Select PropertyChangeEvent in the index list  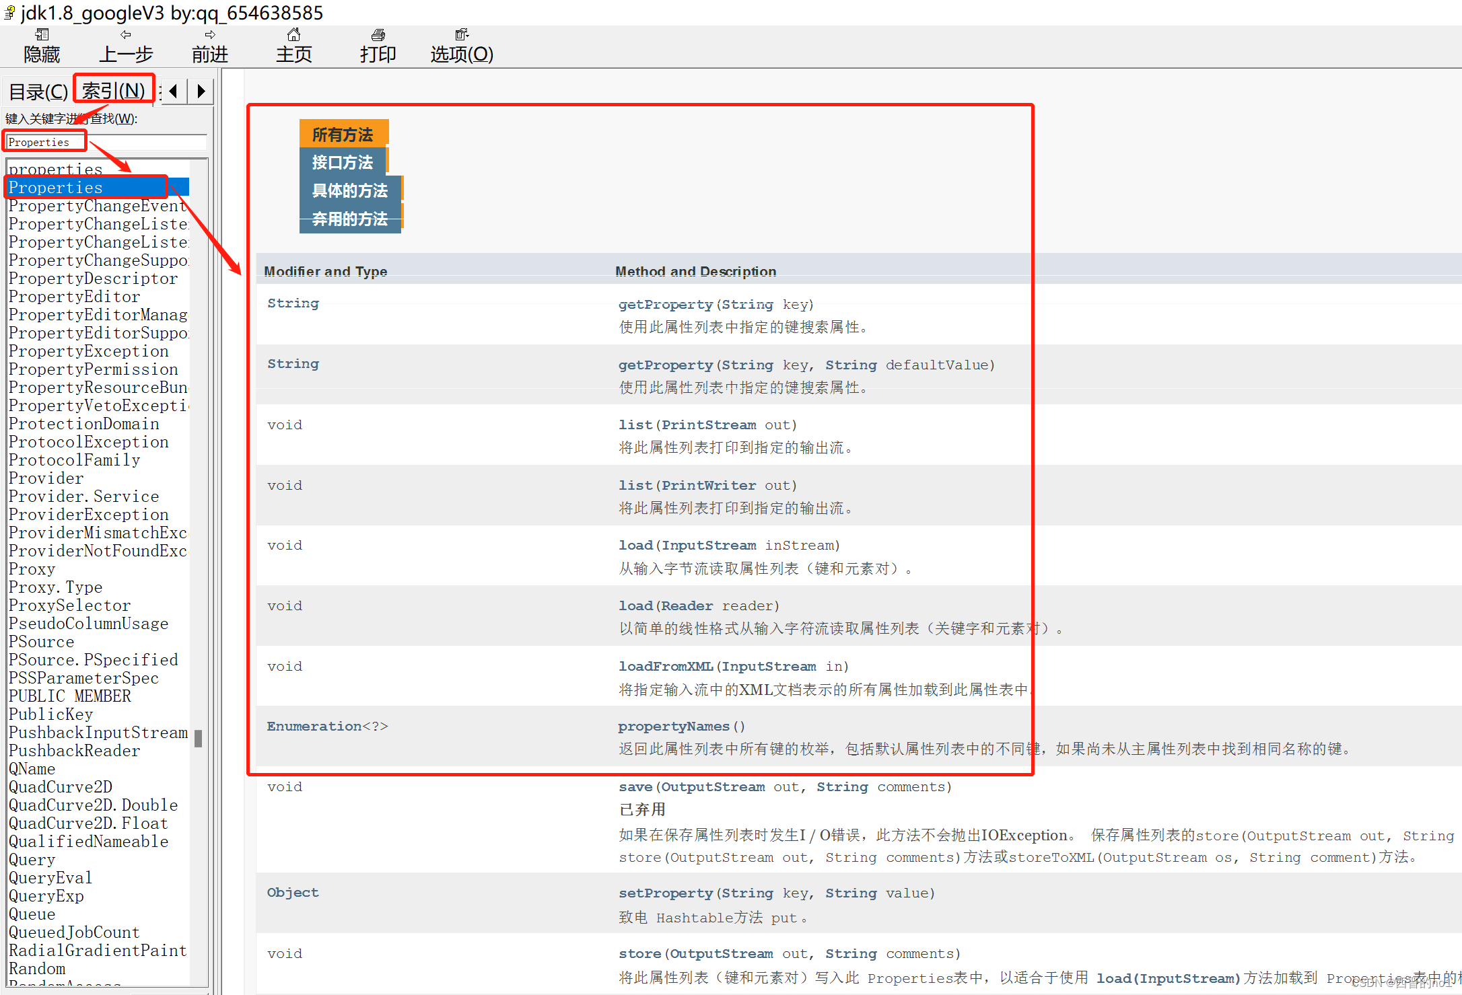click(98, 205)
